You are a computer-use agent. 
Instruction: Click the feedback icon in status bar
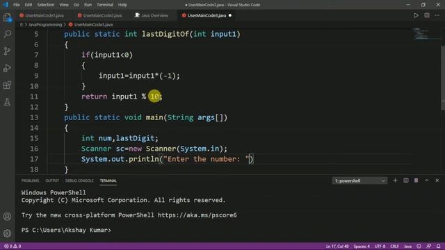click(x=428, y=247)
